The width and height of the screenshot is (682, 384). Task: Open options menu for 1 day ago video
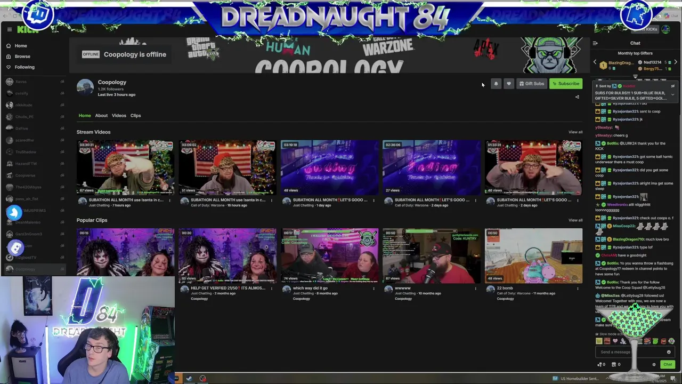tap(374, 201)
